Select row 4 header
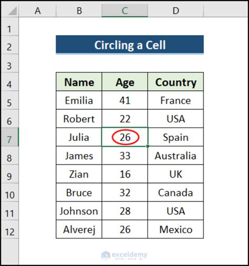 pos(9,82)
